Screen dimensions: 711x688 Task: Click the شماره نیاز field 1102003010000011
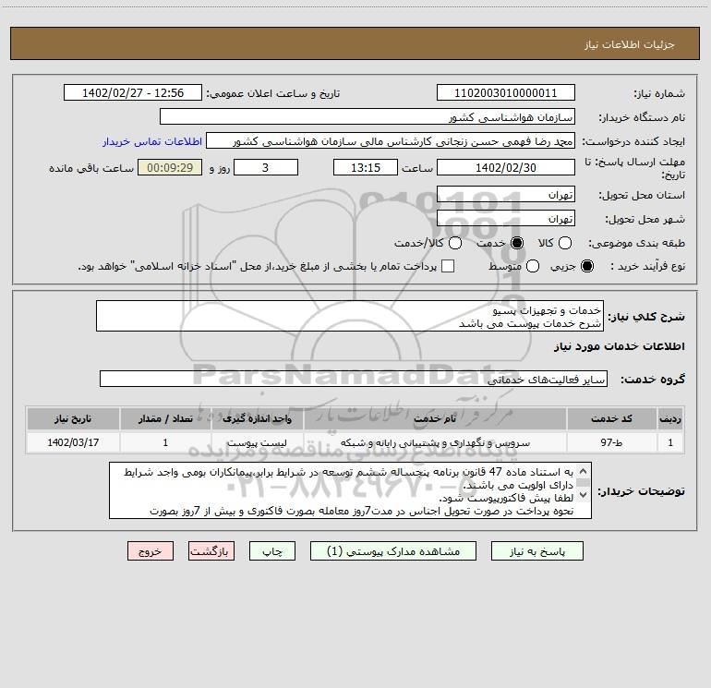pos(506,93)
